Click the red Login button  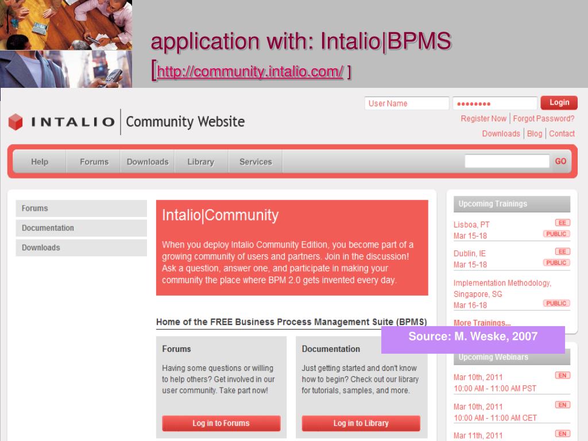click(x=559, y=103)
